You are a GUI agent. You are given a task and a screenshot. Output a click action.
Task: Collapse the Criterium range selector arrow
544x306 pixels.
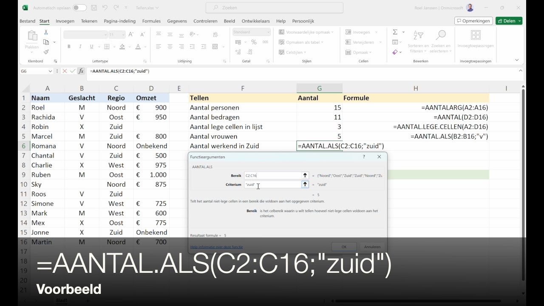tap(305, 184)
